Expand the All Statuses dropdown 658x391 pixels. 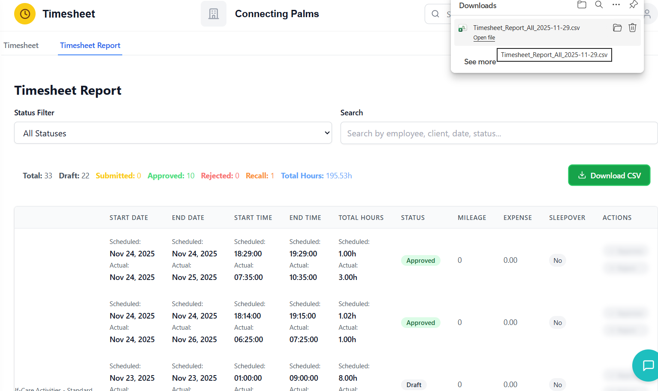click(173, 133)
